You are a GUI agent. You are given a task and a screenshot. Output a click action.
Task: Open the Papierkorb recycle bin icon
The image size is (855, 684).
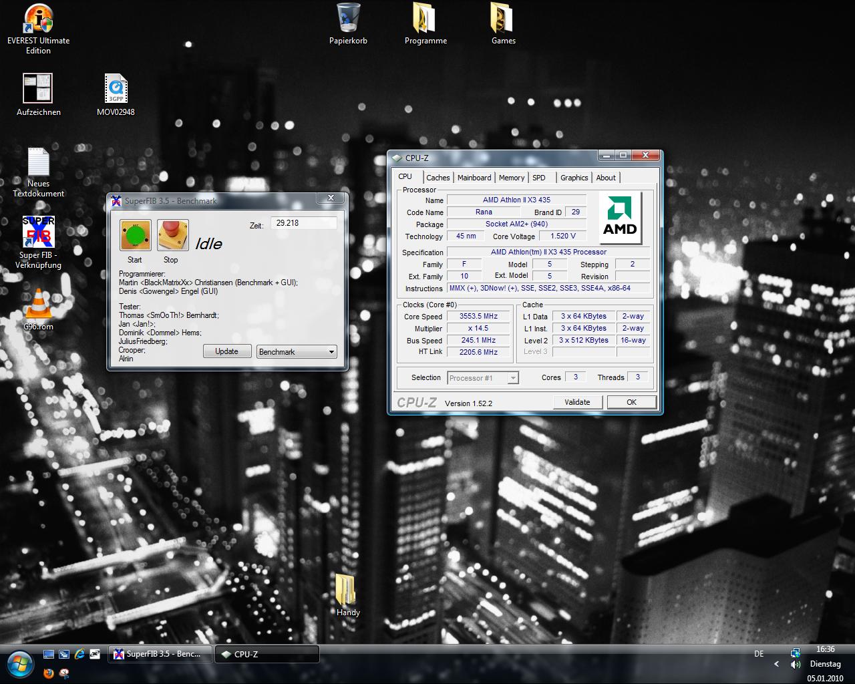pyautogui.click(x=348, y=24)
